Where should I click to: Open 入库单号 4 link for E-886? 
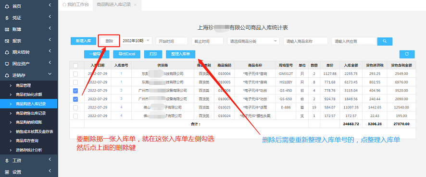click(x=121, y=107)
